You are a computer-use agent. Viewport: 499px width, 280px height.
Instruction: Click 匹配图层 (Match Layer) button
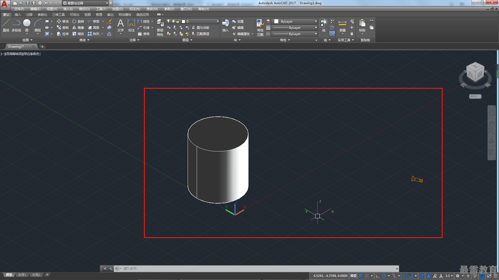tap(200, 34)
